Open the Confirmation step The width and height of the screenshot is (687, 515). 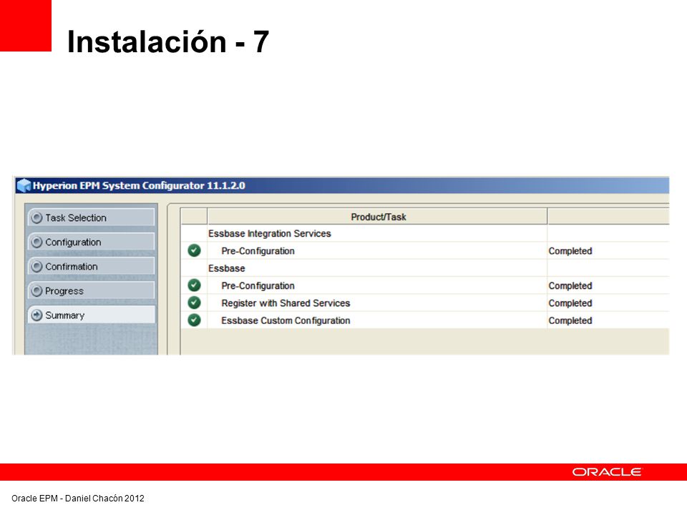[x=91, y=267]
